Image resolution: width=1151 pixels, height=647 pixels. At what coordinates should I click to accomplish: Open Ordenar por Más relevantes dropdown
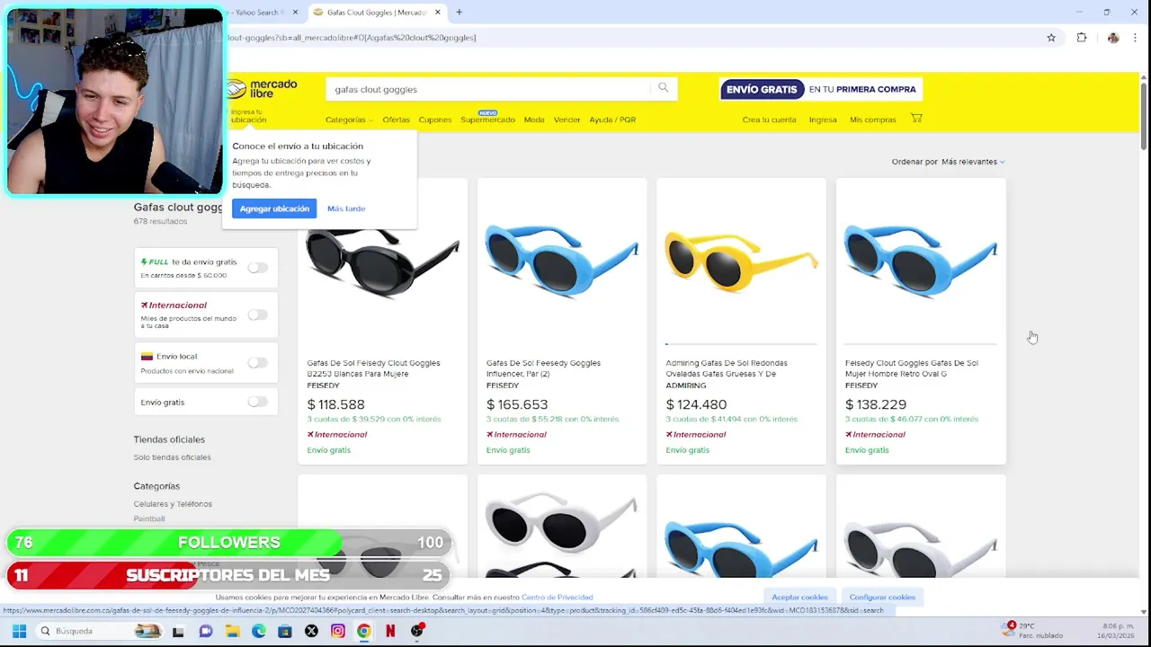tap(973, 162)
